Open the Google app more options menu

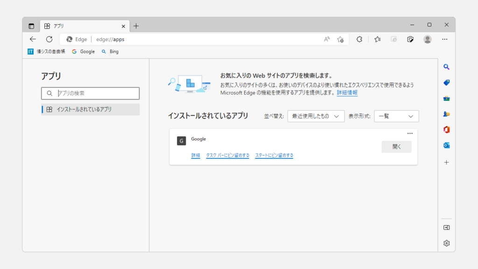coord(410,134)
